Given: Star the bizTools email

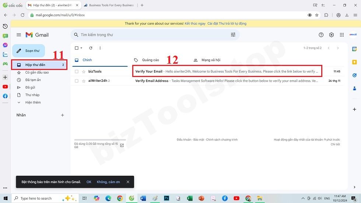Looking at the screenshot, I should [84, 71].
